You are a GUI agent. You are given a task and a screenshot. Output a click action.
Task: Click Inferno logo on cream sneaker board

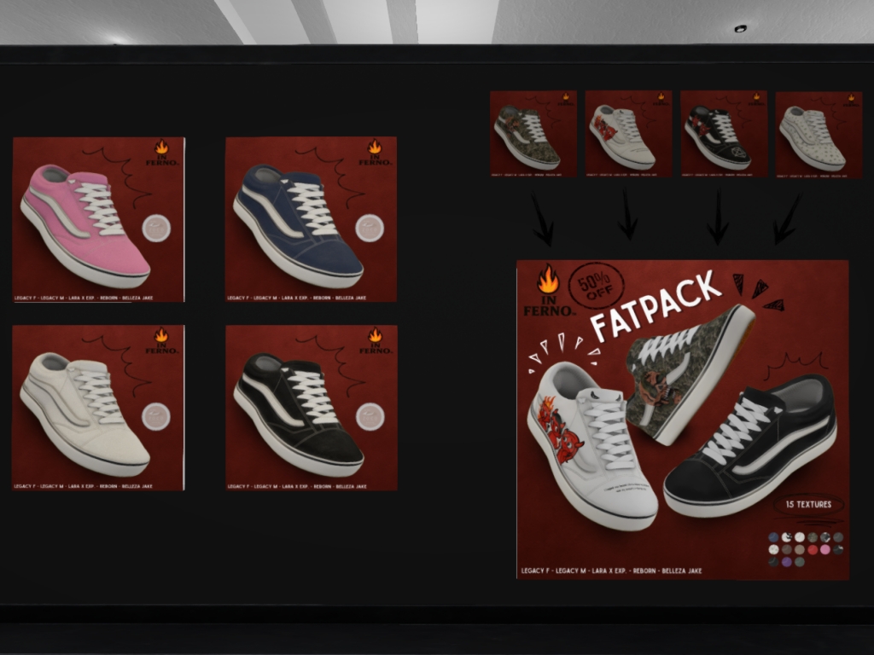pyautogui.click(x=161, y=341)
